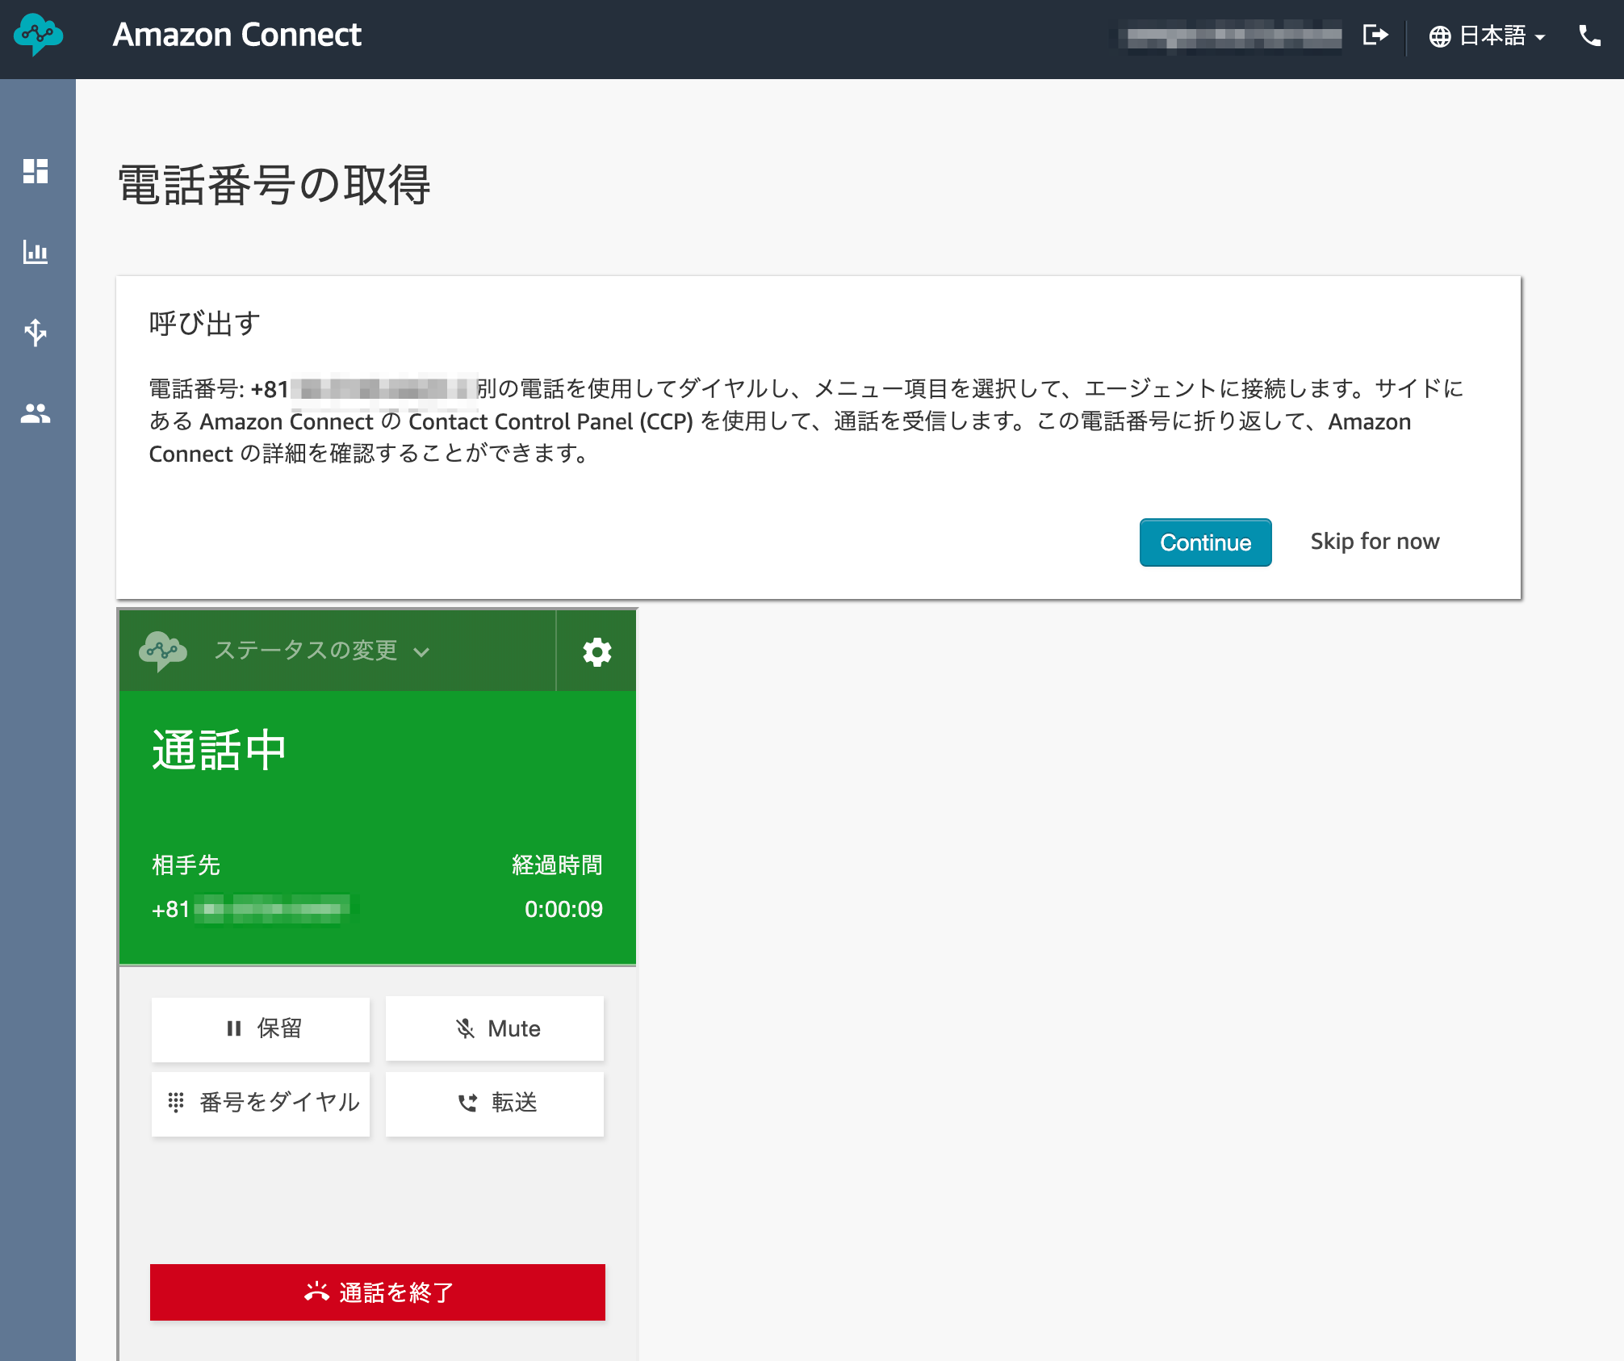End the call with 通話を終了
Screen dimensions: 1624x1361
click(x=378, y=1292)
